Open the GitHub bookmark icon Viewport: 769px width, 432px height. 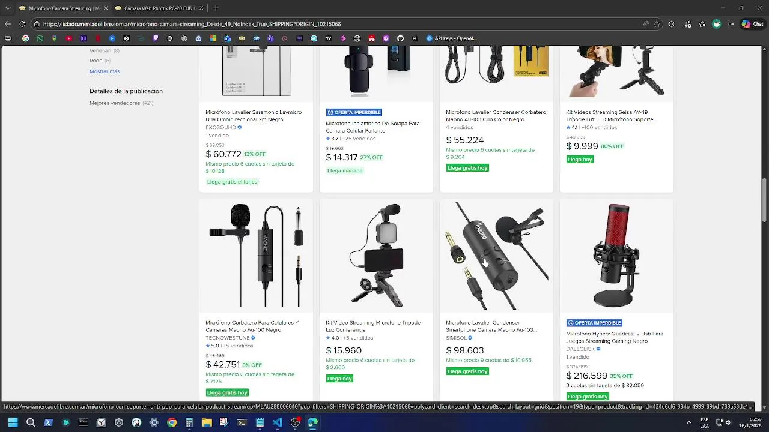tap(400, 38)
